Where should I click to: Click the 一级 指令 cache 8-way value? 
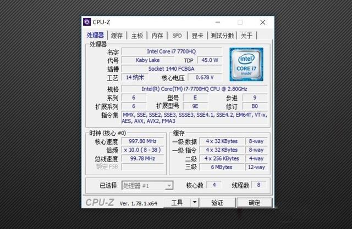(x=256, y=150)
